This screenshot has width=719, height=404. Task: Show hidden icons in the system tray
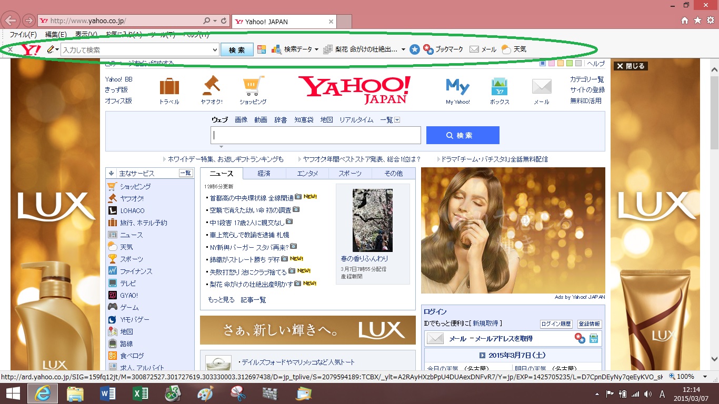click(x=597, y=394)
